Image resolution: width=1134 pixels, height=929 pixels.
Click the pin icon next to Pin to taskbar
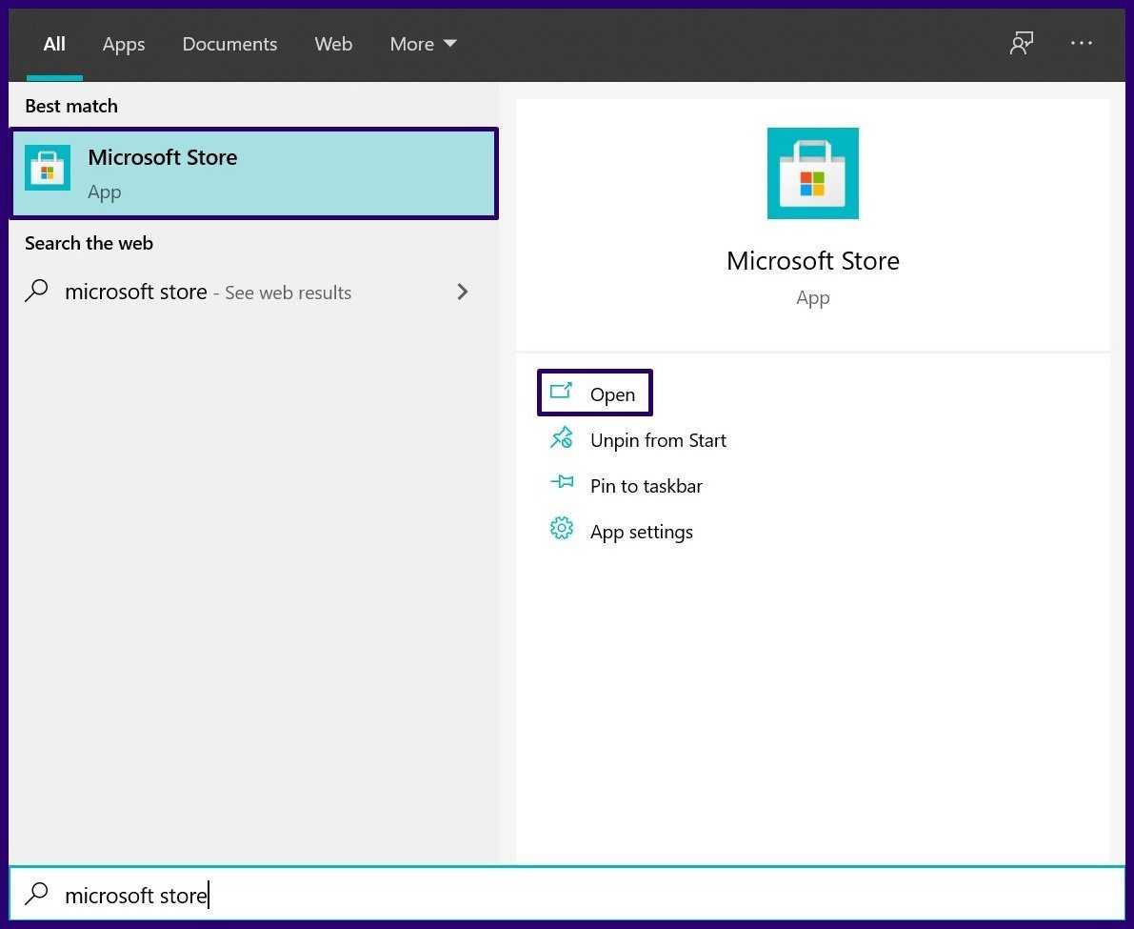(562, 483)
